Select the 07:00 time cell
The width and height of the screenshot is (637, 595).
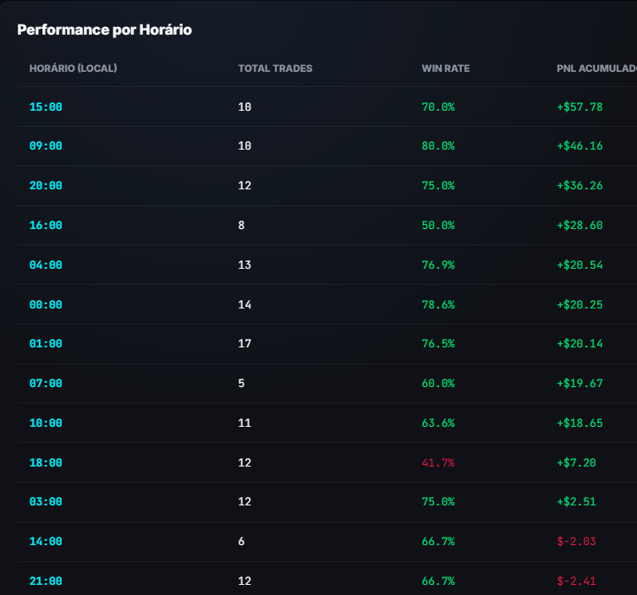tap(46, 384)
